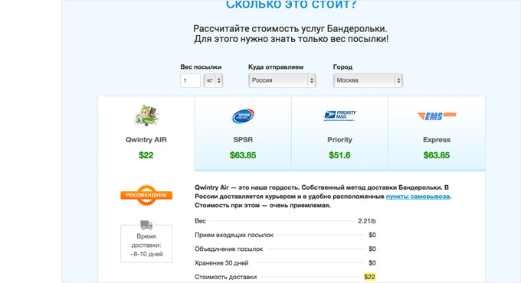Click the $63.85 SPSR price
Screen dimensions: 521x283
[x=243, y=155]
